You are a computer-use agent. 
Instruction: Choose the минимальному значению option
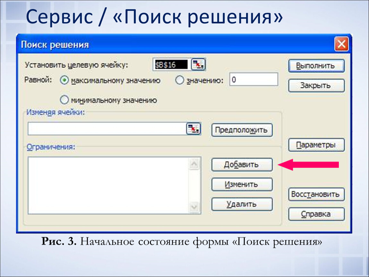pyautogui.click(x=64, y=100)
